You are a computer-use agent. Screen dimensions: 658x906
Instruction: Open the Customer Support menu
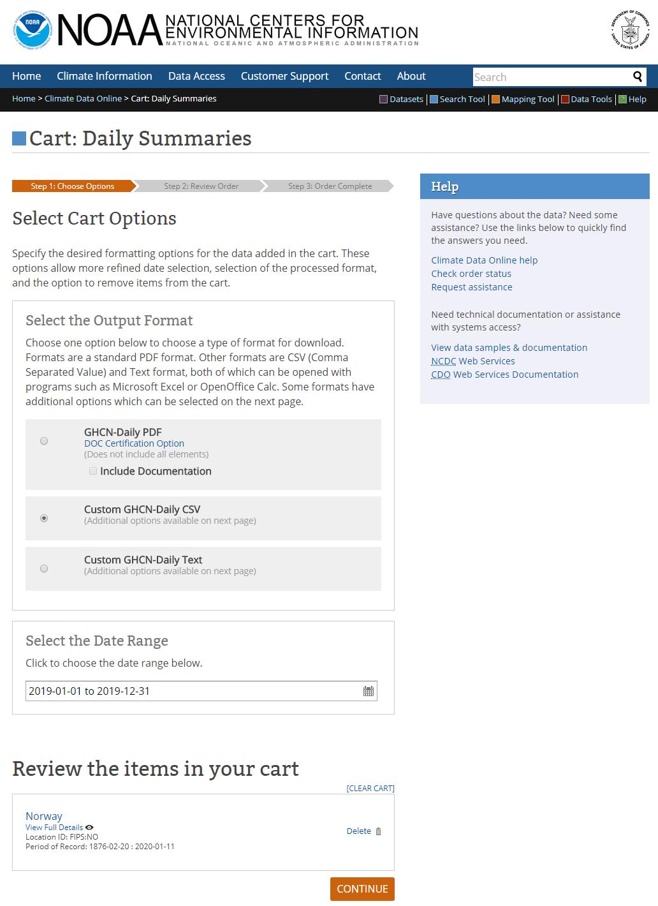click(x=284, y=76)
